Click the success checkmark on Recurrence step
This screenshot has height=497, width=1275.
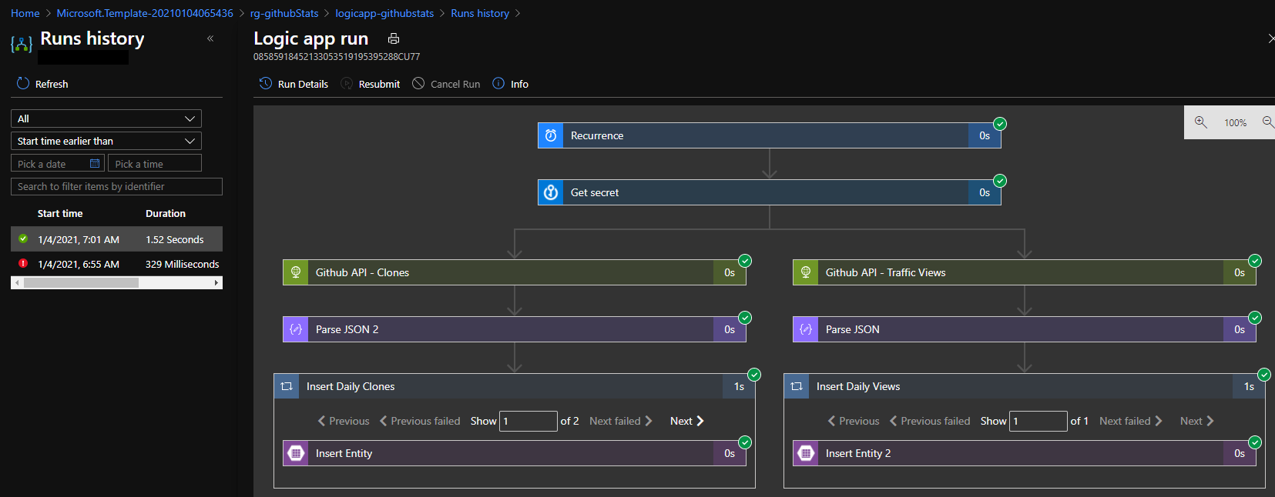pos(1000,124)
